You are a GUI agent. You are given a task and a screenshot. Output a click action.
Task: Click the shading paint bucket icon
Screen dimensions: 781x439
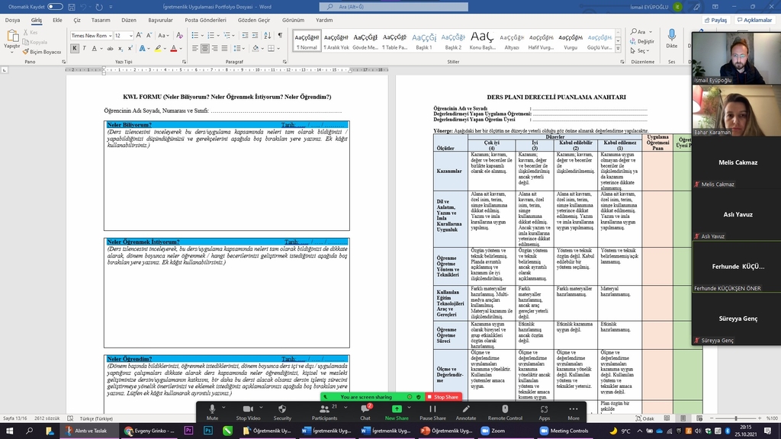tap(256, 48)
